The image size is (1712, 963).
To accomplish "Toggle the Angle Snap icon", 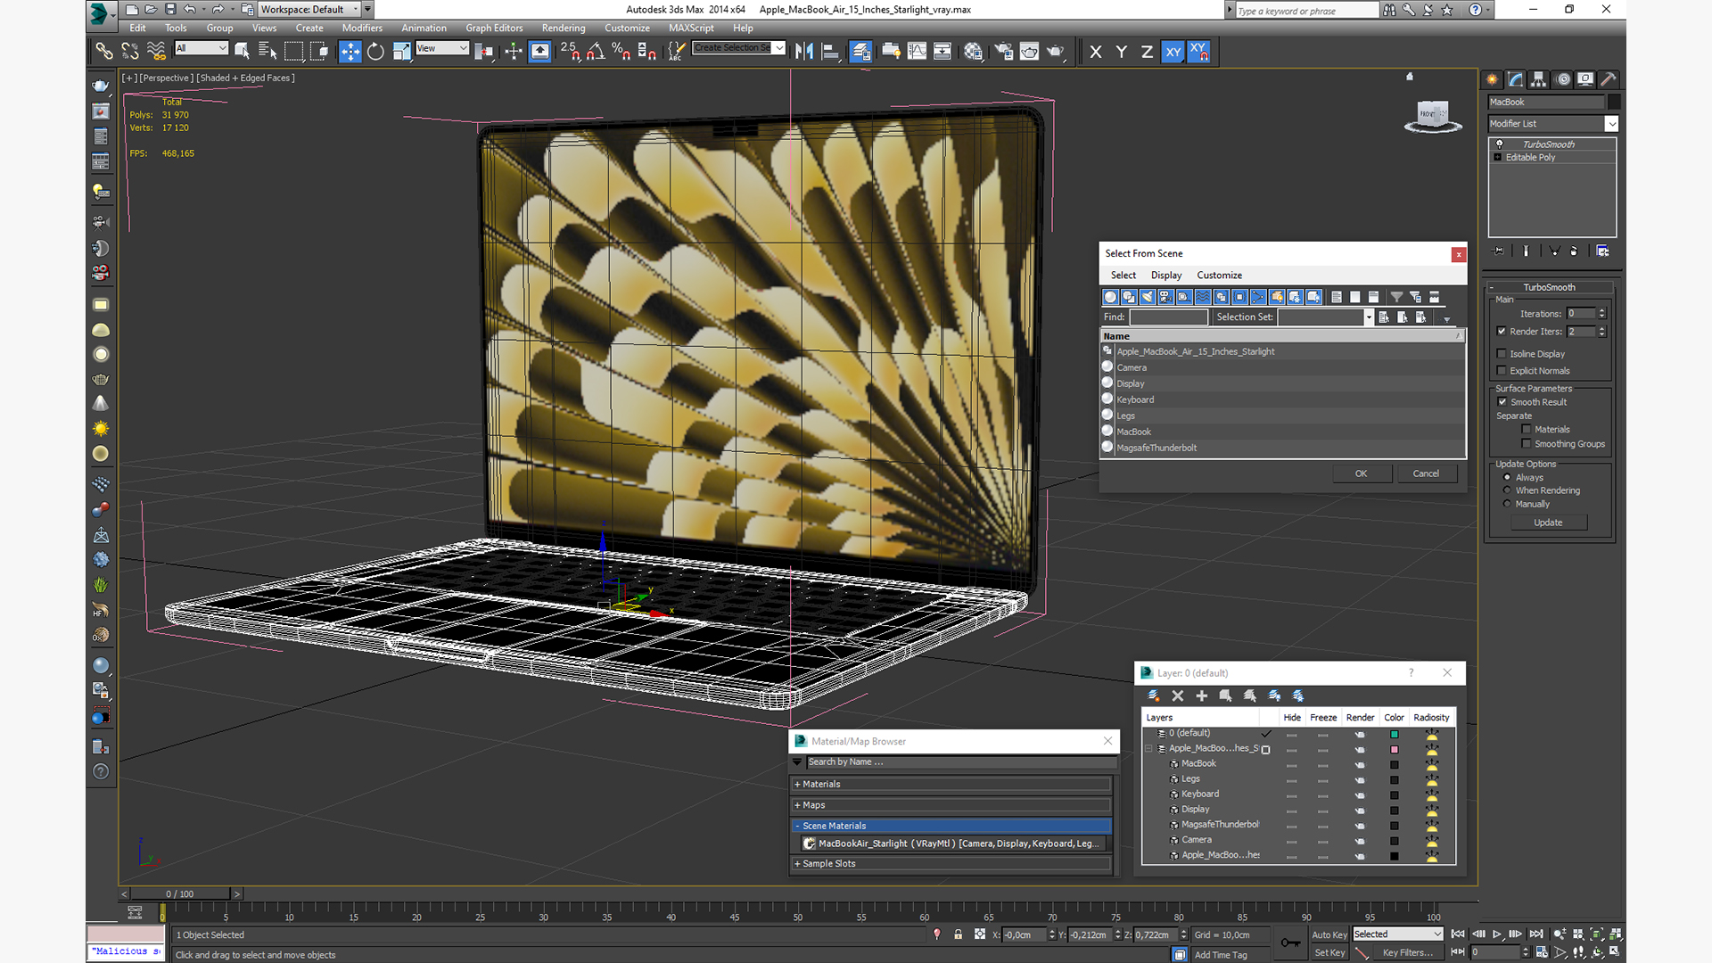I will pos(596,52).
